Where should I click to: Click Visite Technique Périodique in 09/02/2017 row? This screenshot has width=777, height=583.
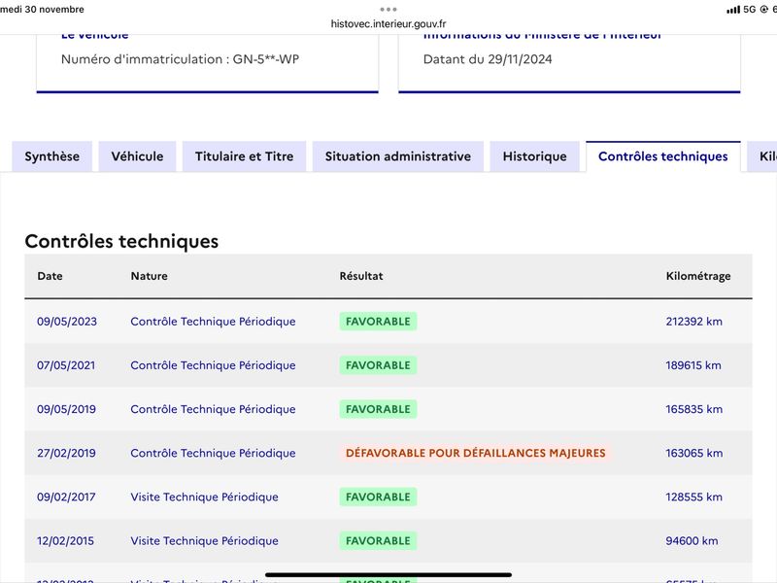tap(204, 497)
